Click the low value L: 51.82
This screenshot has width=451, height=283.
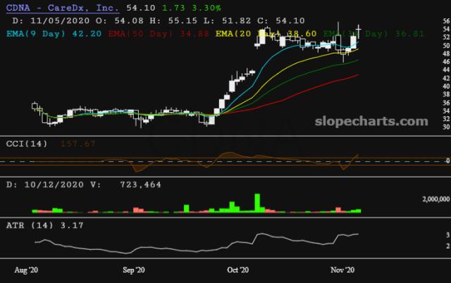(227, 20)
